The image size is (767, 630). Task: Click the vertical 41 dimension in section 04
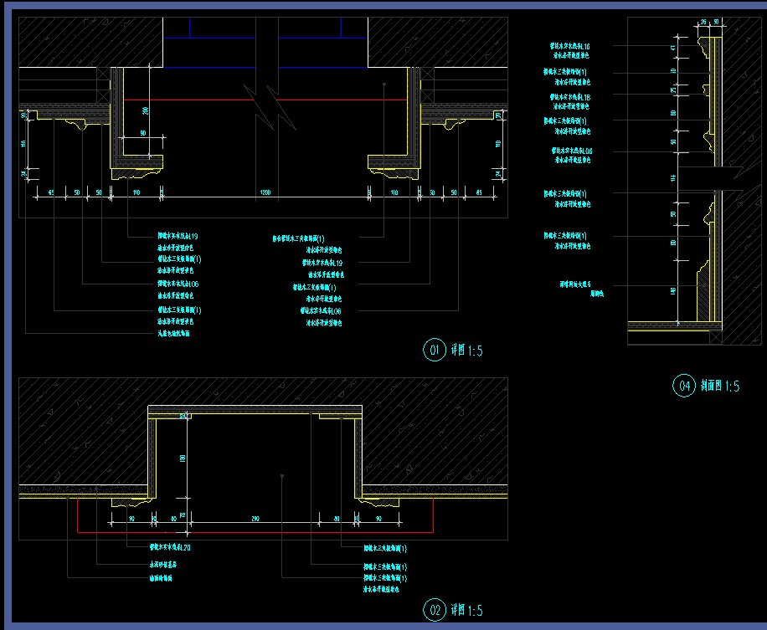(673, 48)
